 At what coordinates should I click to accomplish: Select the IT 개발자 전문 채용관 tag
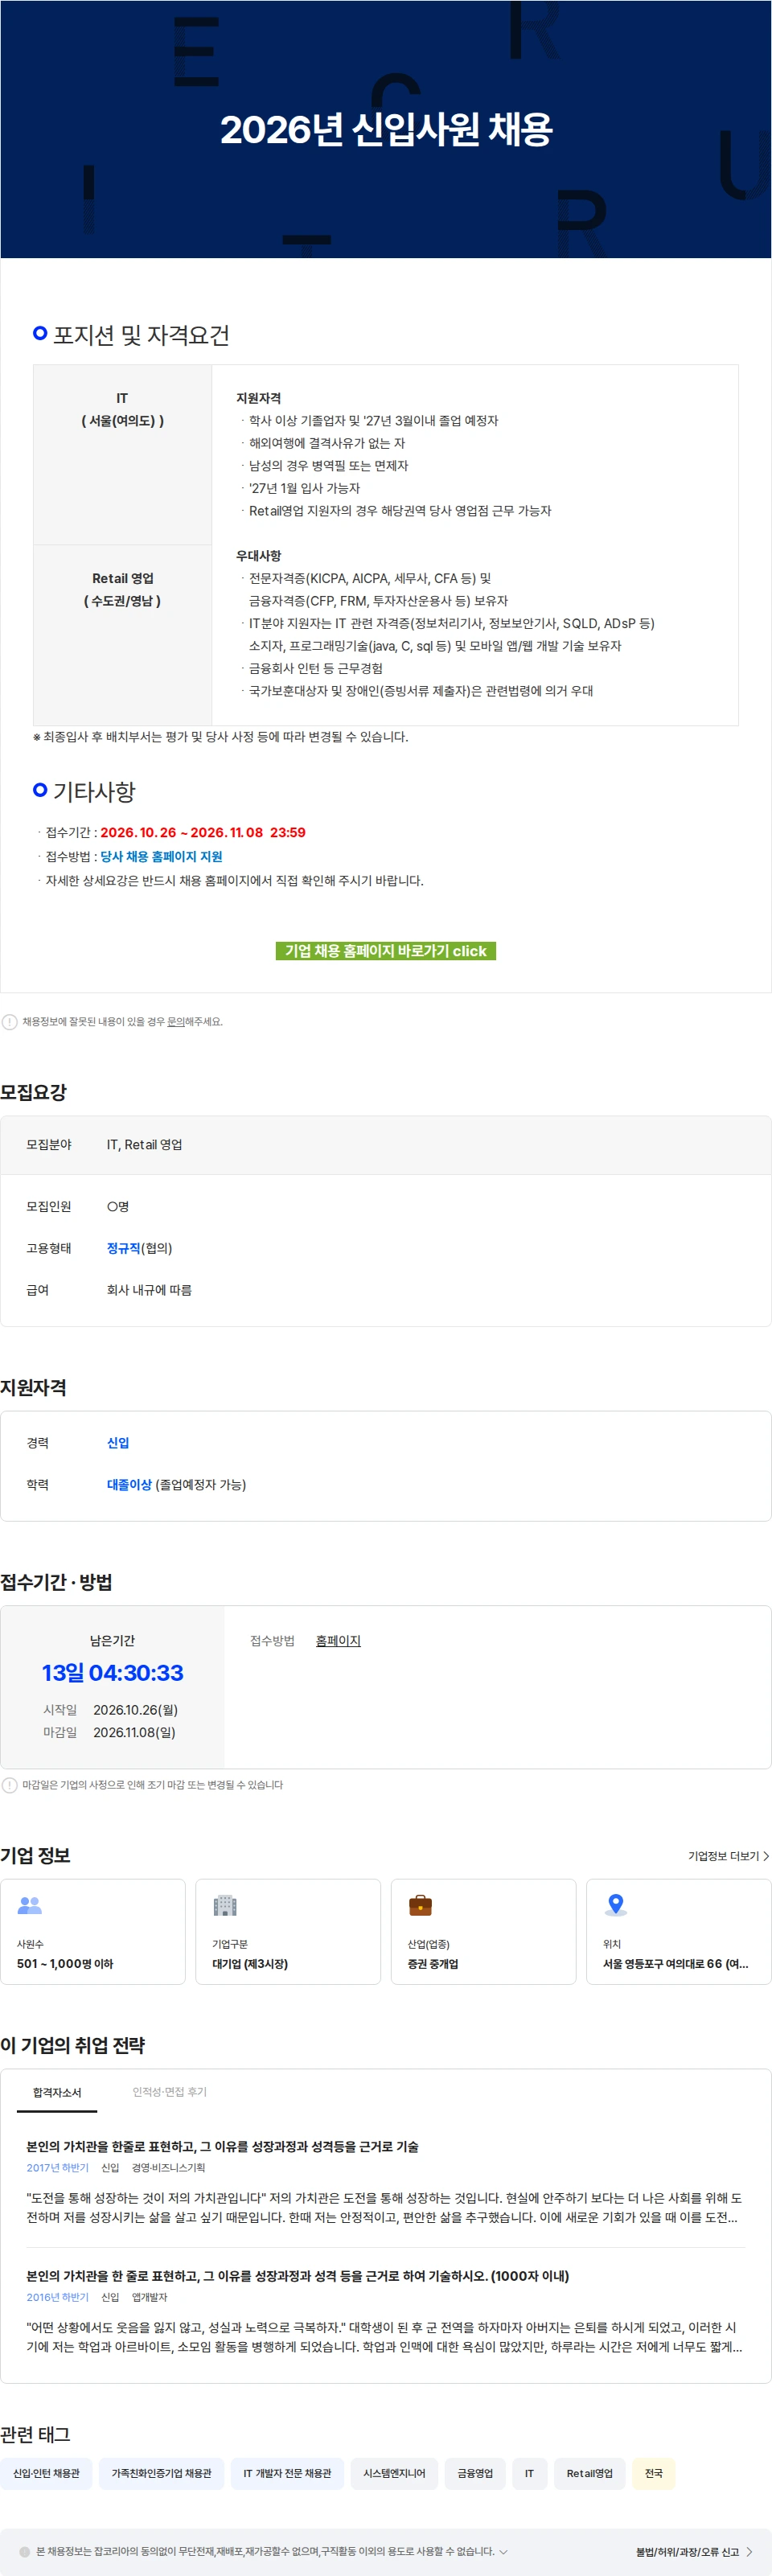point(287,2472)
